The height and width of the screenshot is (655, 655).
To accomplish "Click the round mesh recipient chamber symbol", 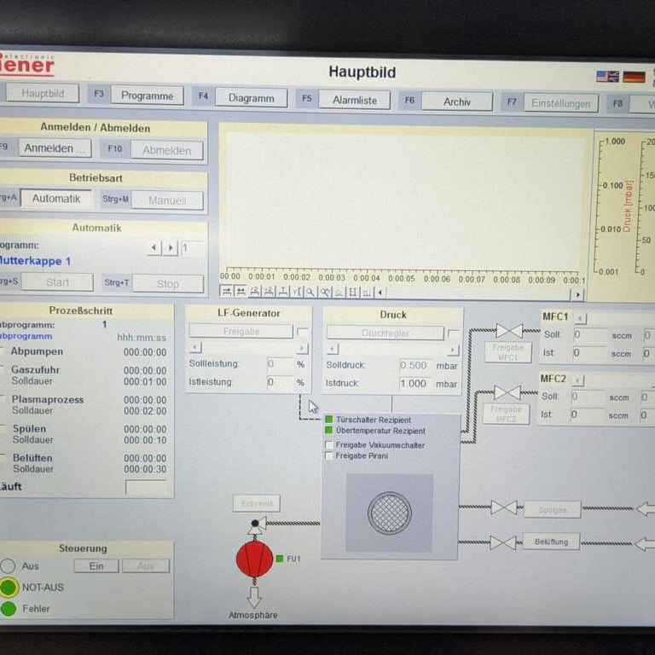I will tap(389, 513).
